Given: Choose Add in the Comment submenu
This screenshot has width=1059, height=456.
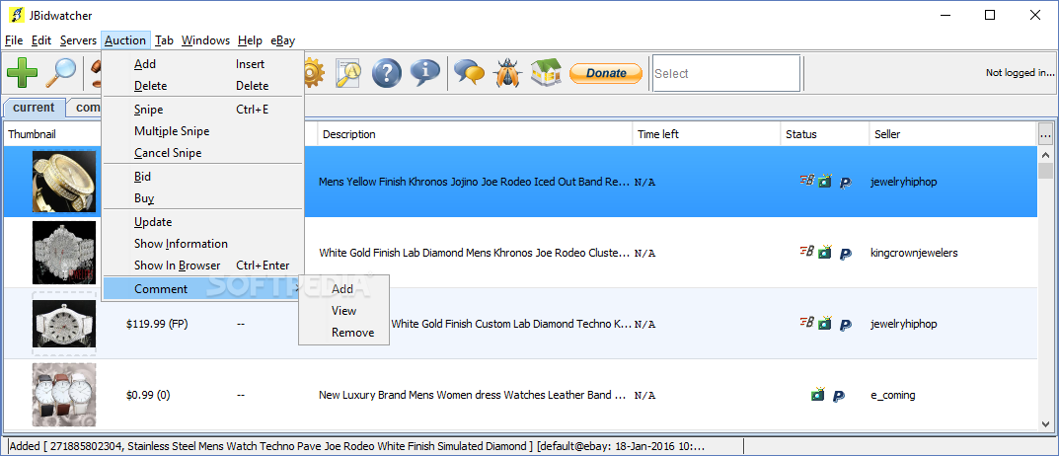Looking at the screenshot, I should pyautogui.click(x=343, y=289).
